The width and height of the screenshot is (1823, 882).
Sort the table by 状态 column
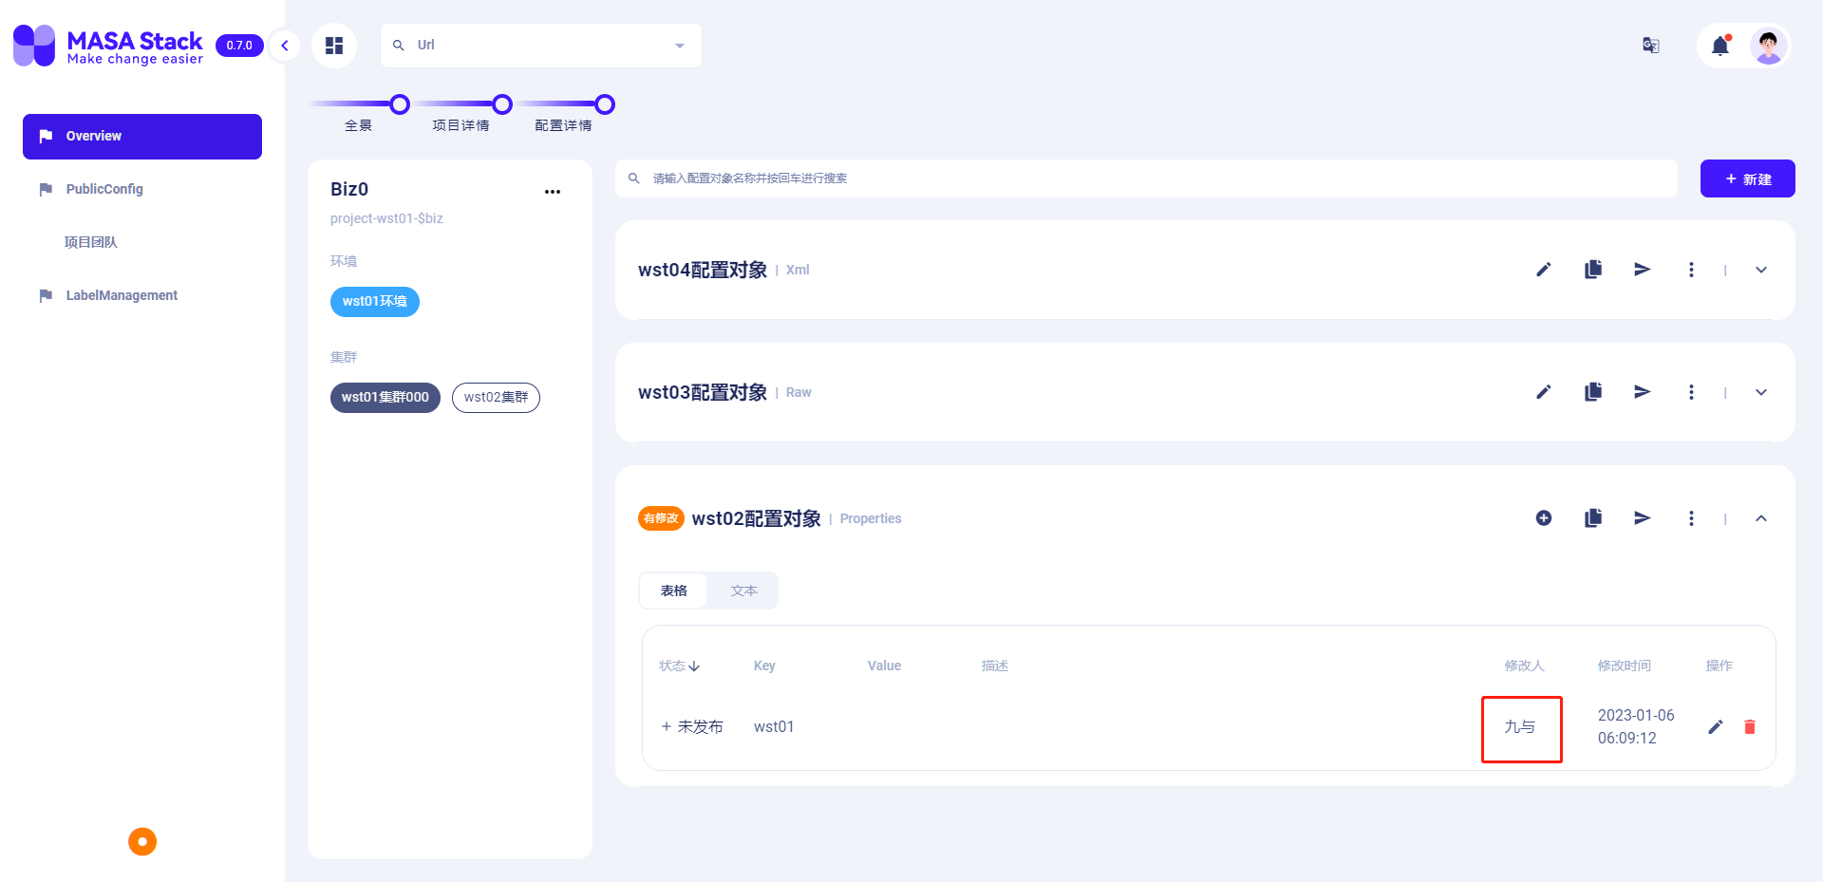click(x=680, y=666)
